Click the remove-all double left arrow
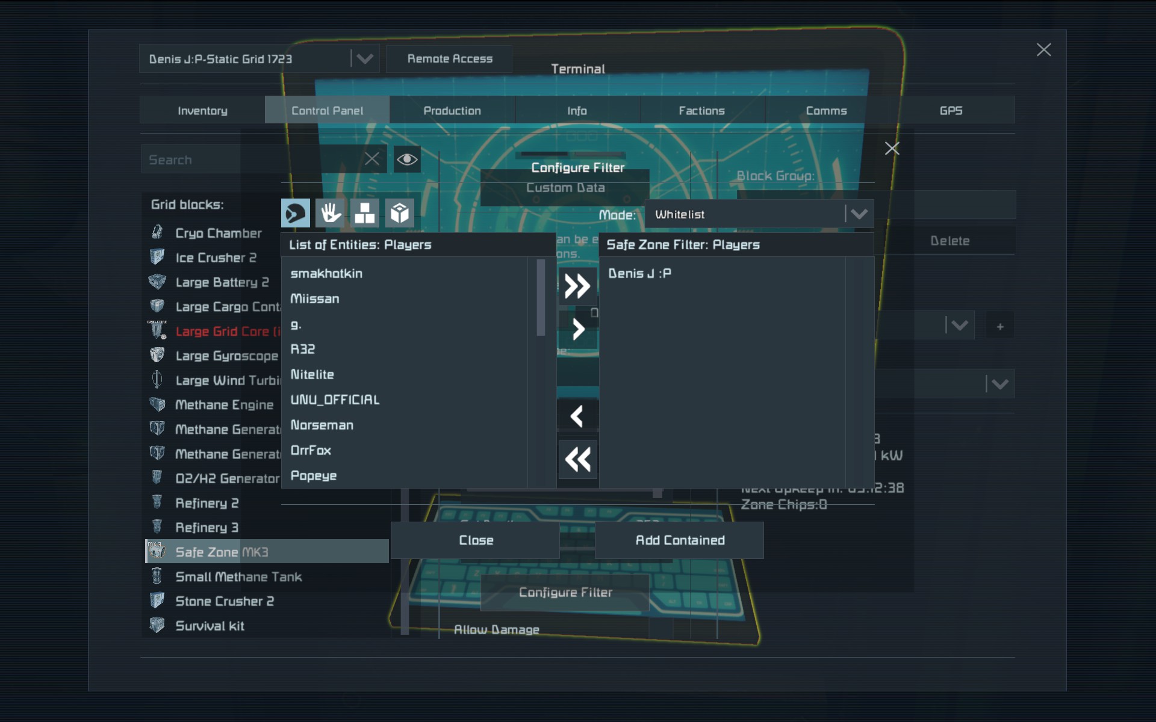The width and height of the screenshot is (1156, 722). click(577, 460)
